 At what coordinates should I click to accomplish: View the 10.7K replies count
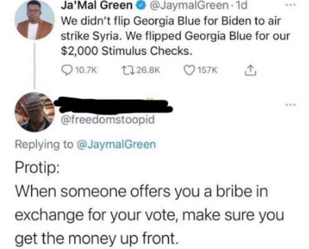pos(86,70)
